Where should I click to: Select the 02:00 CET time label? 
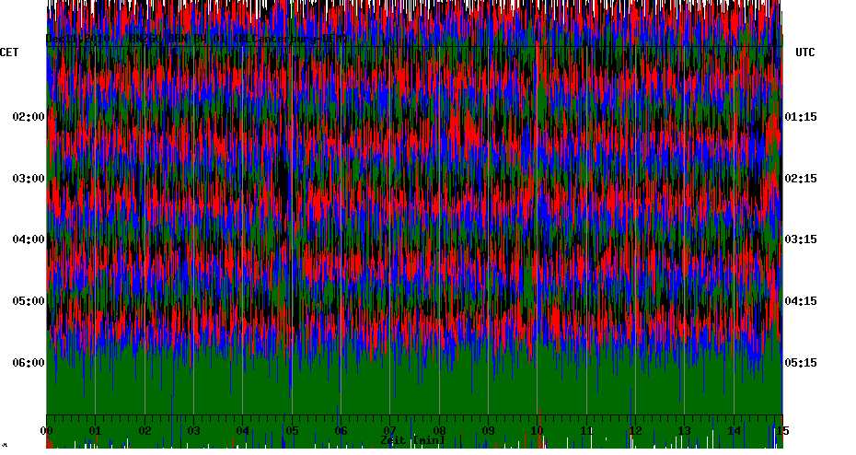point(29,117)
